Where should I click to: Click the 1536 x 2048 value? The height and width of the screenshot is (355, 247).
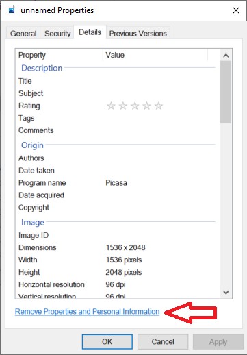point(125,247)
